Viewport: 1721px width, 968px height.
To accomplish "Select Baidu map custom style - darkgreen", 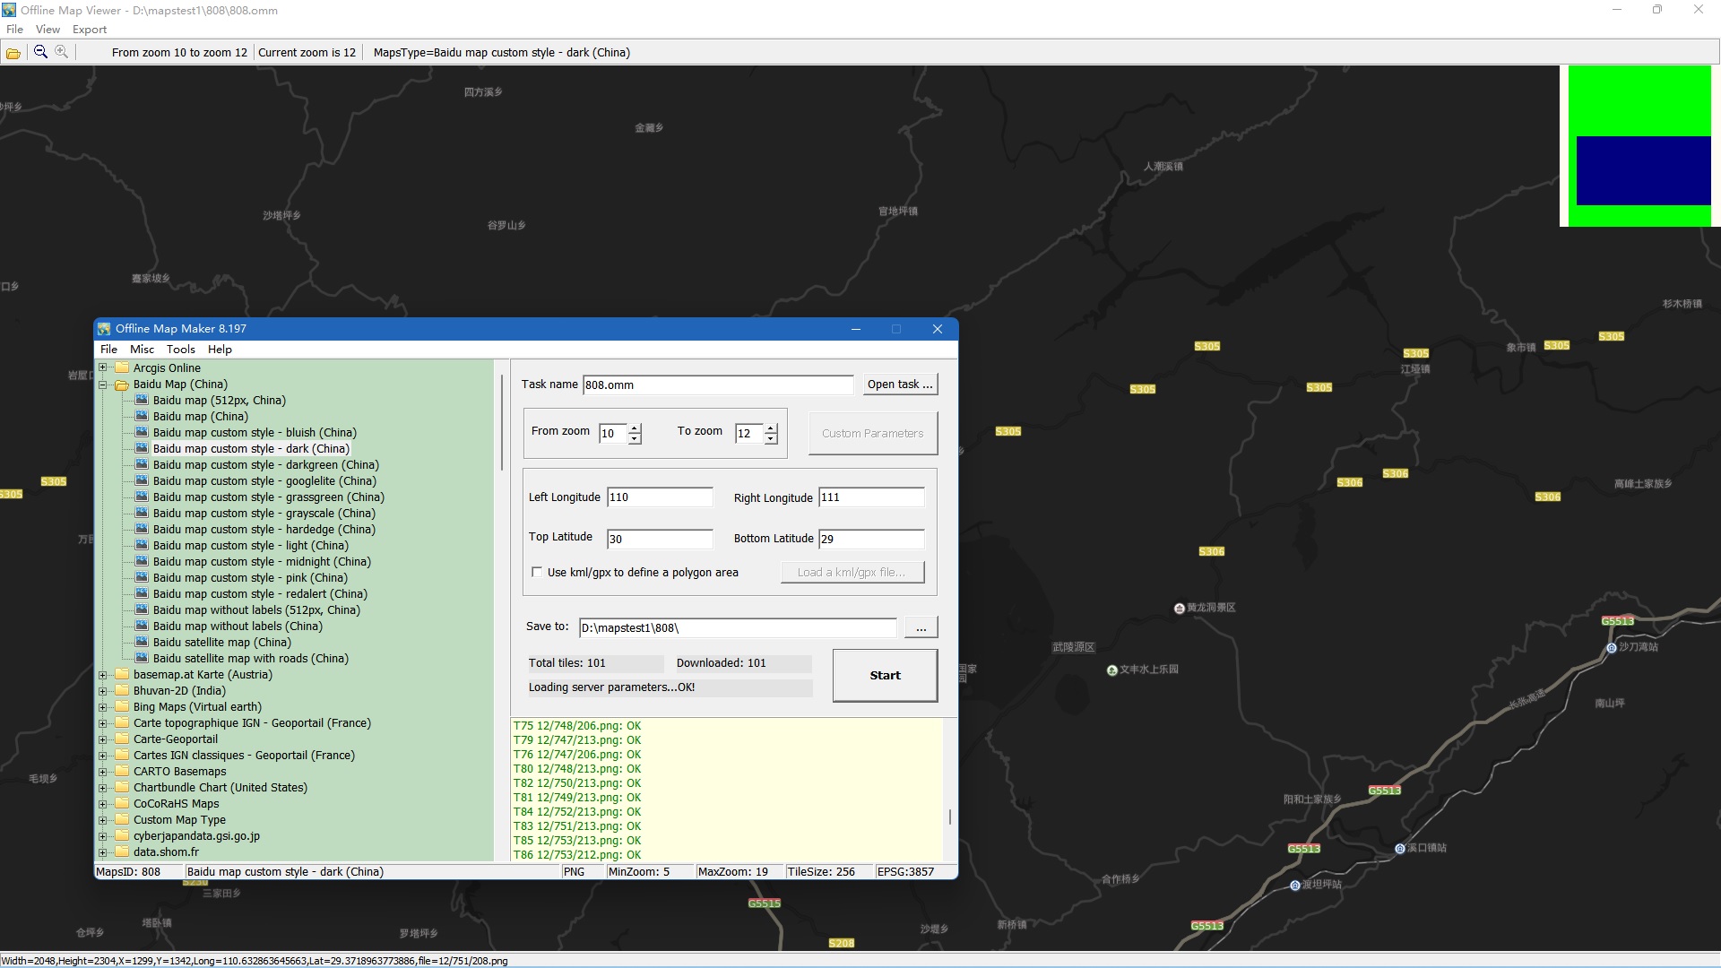I will point(265,465).
